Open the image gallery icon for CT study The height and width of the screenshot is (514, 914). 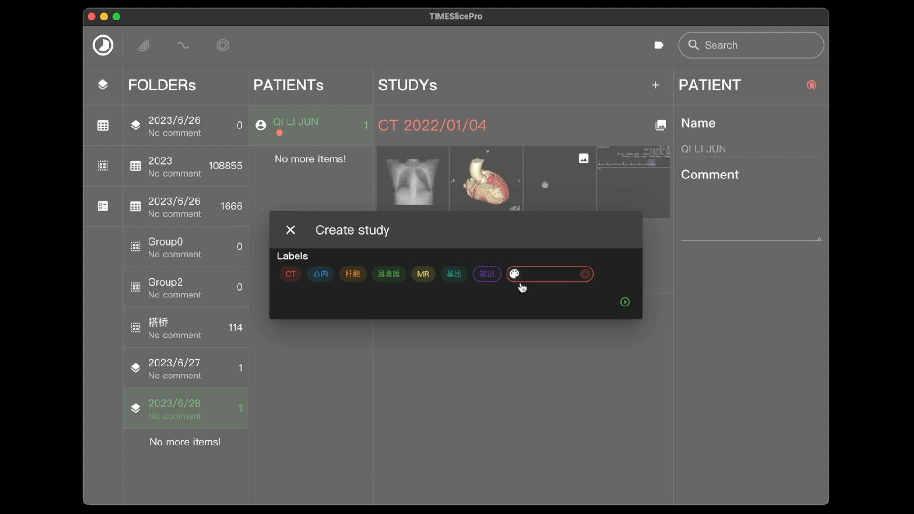(x=660, y=126)
